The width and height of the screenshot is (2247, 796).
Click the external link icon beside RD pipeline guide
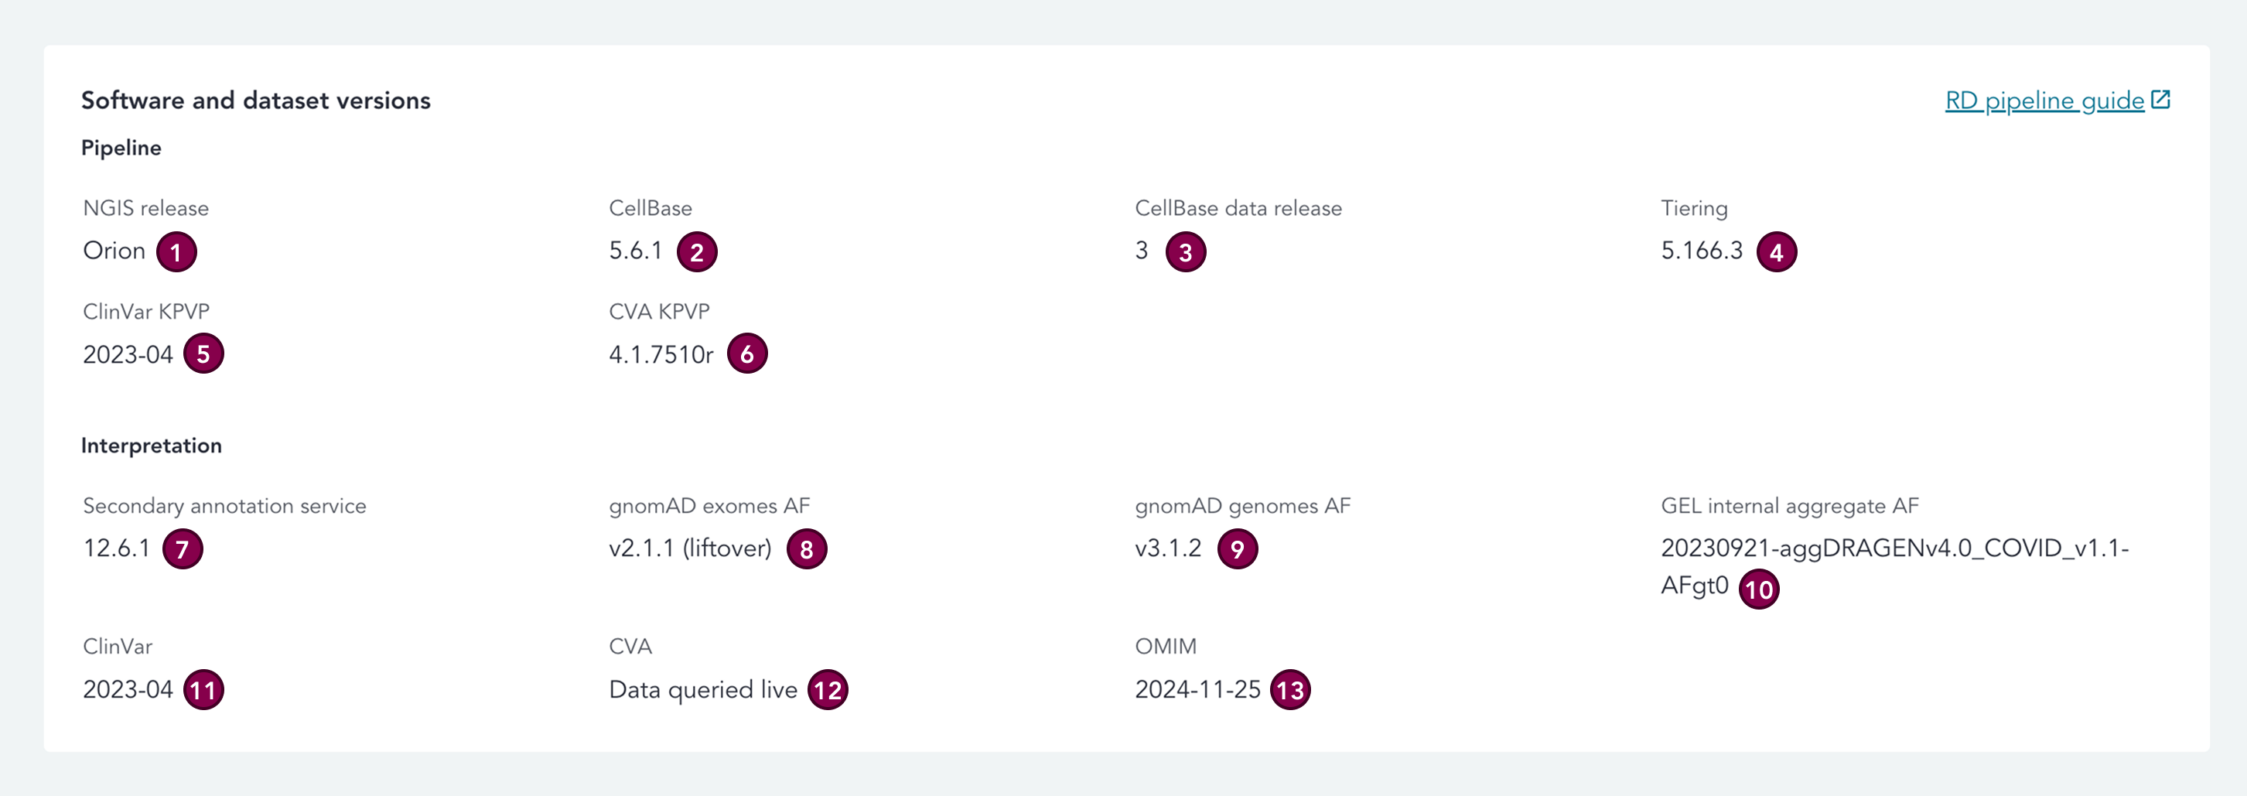click(2160, 100)
